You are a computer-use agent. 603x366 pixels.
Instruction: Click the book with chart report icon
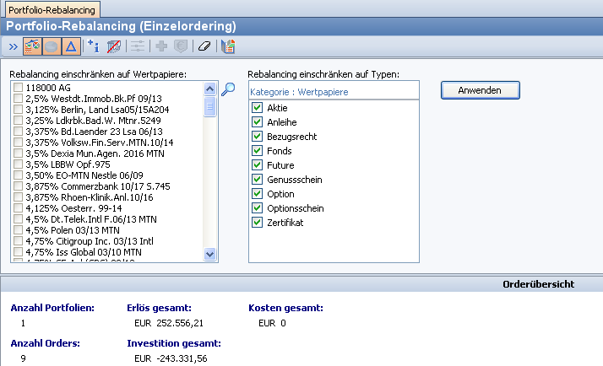pos(227,47)
